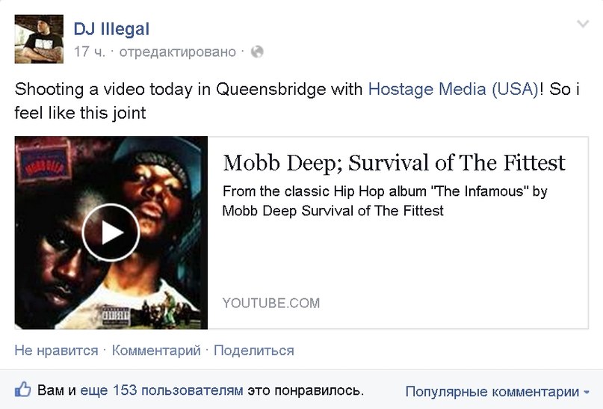This screenshot has width=603, height=409.
Task: Toggle the Не нравится unlike link
Action: tap(56, 351)
